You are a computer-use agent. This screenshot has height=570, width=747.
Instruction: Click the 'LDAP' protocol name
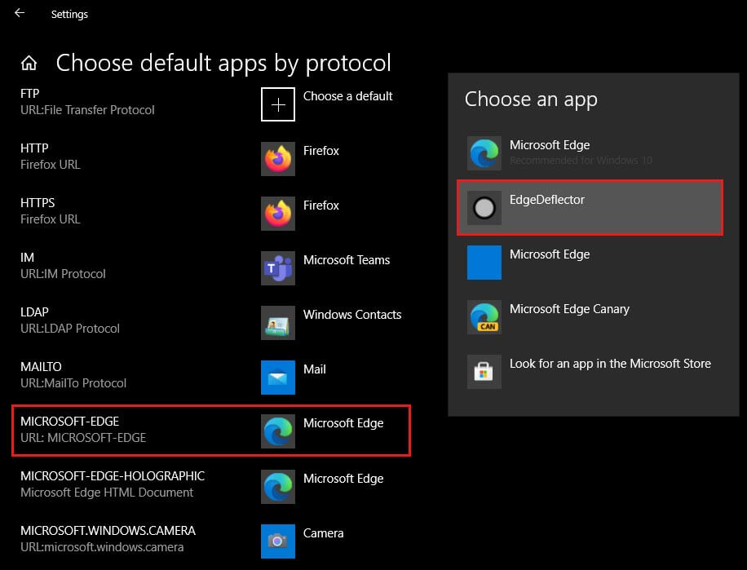pos(34,312)
